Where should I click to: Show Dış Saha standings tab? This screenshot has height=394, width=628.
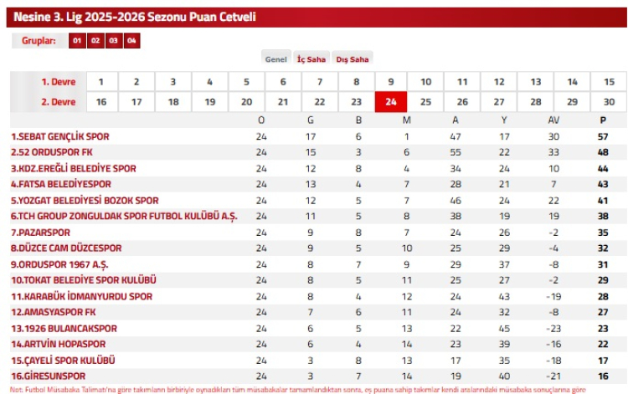(353, 59)
